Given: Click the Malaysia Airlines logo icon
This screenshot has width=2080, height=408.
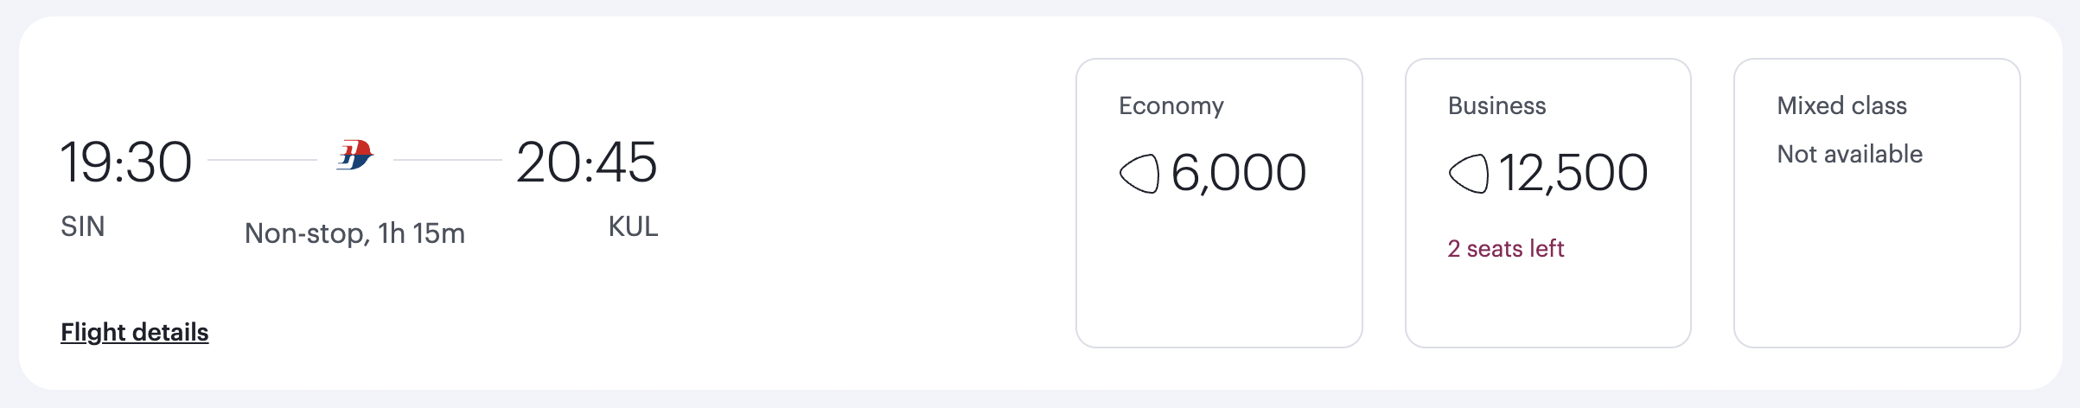Looking at the screenshot, I should (354, 156).
